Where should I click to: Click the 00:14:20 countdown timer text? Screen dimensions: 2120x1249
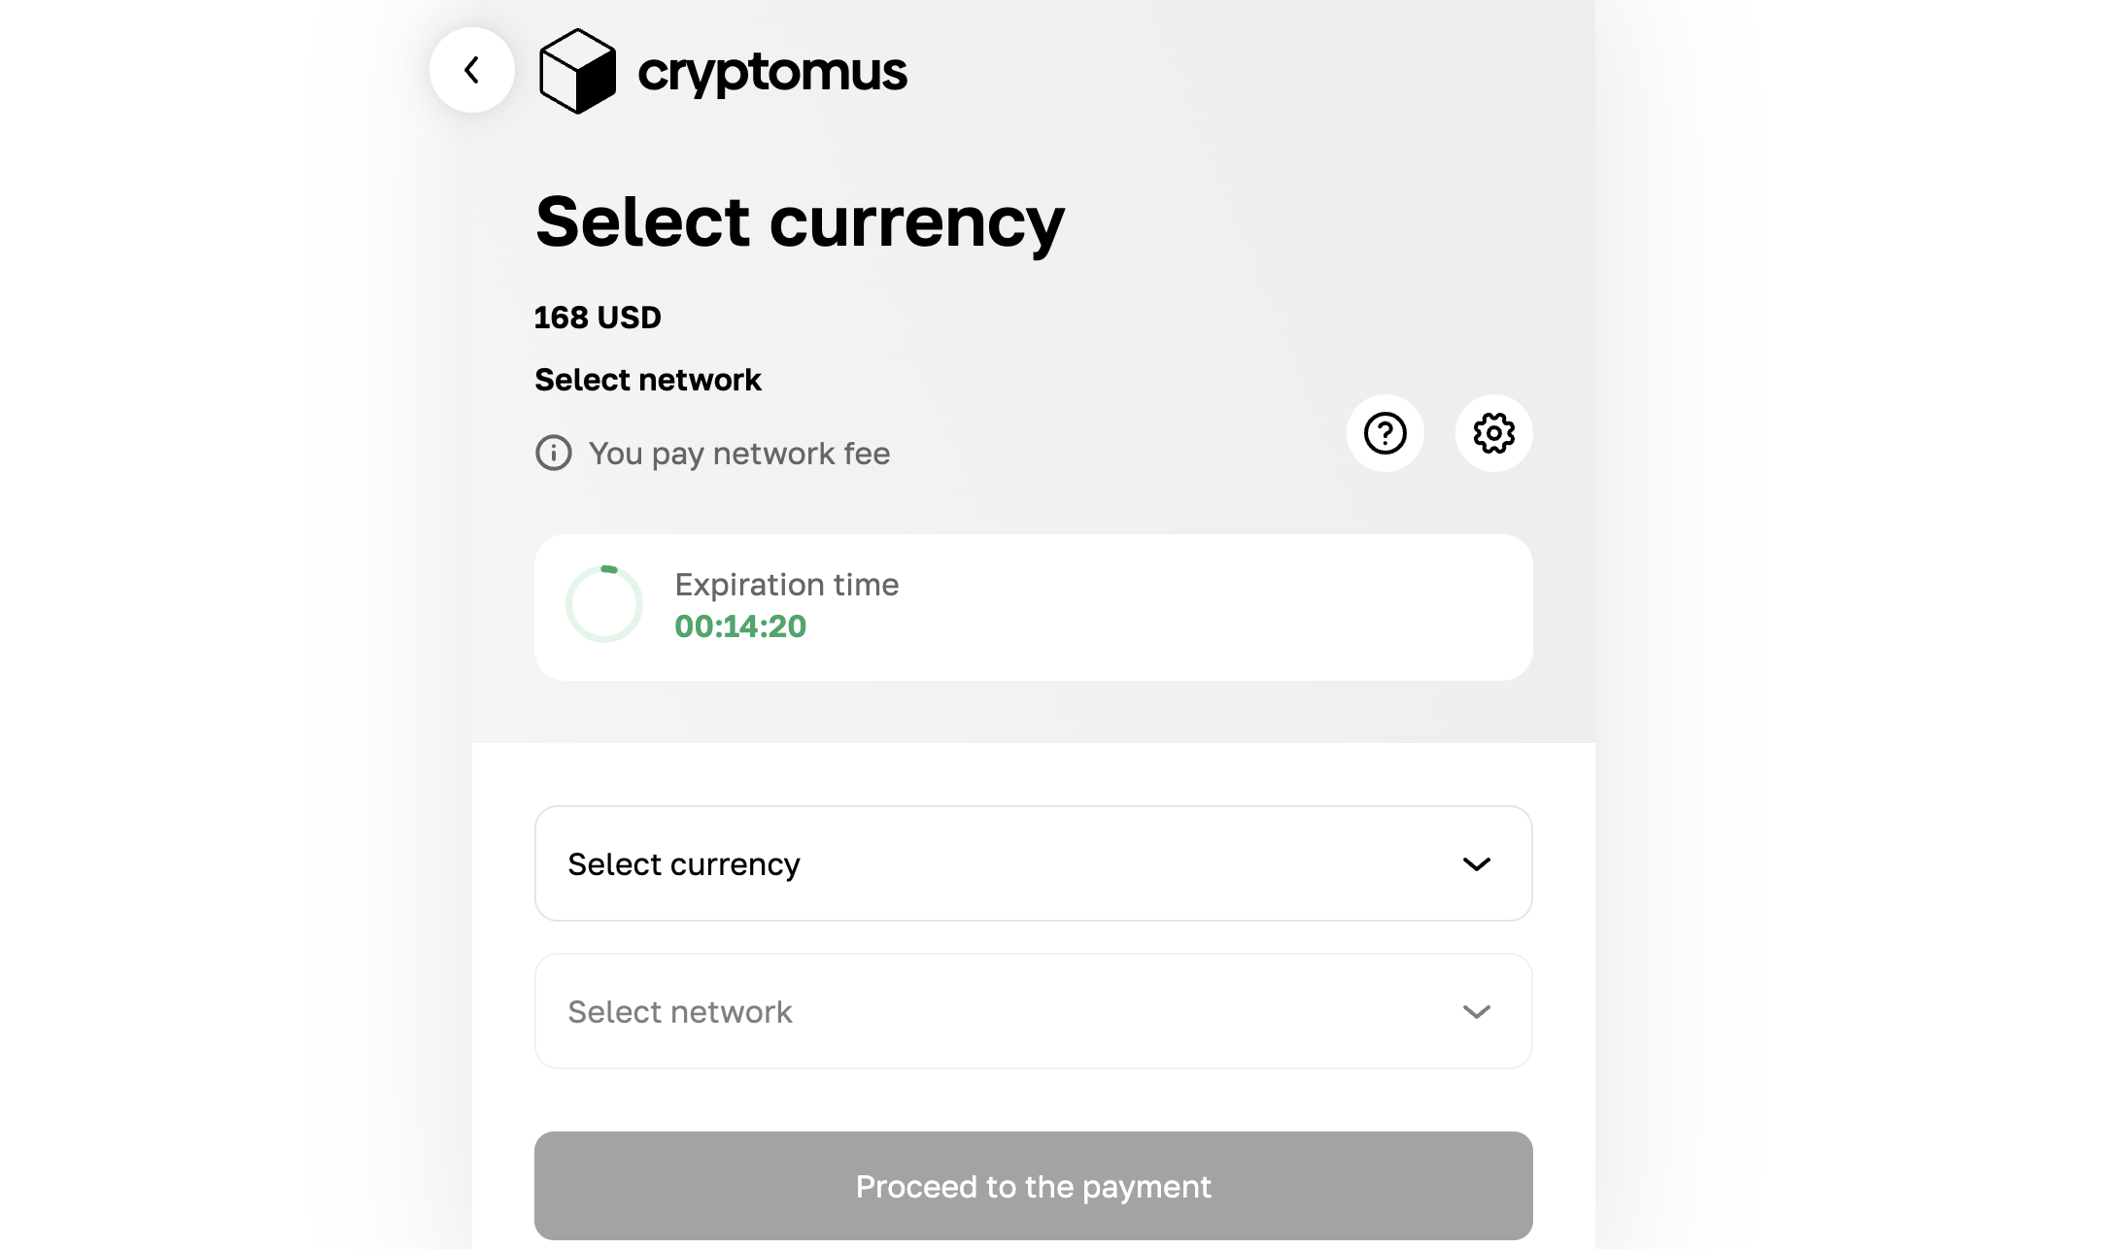pos(740,626)
